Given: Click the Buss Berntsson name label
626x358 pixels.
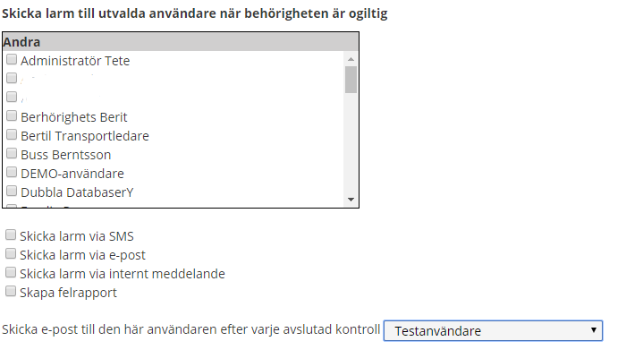Looking at the screenshot, I should click(x=65, y=155).
